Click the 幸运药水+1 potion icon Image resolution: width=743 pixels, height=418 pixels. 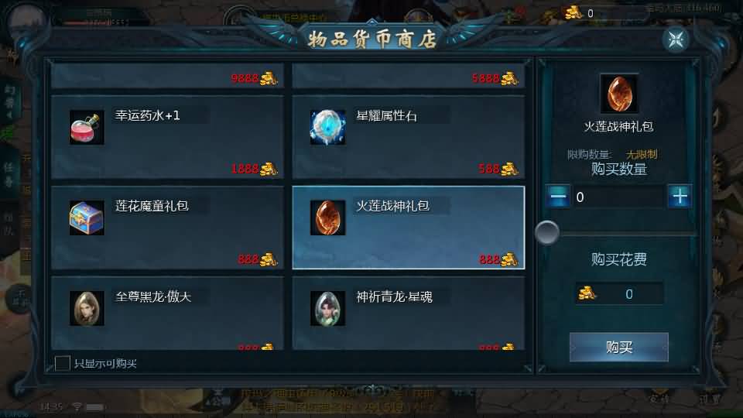point(87,127)
